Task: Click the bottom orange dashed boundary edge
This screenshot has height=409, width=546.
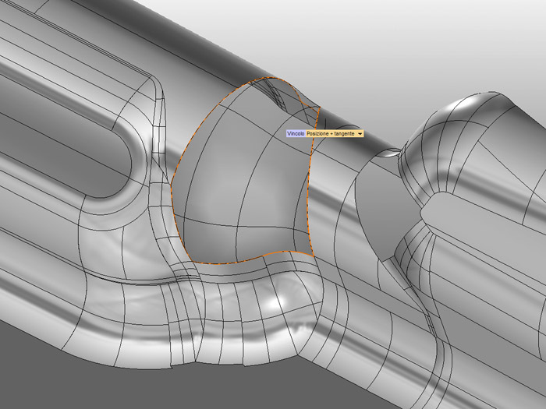Action: click(242, 262)
